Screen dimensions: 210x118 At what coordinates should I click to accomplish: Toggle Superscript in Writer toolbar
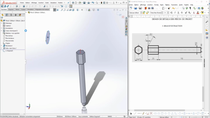(186, 12)
